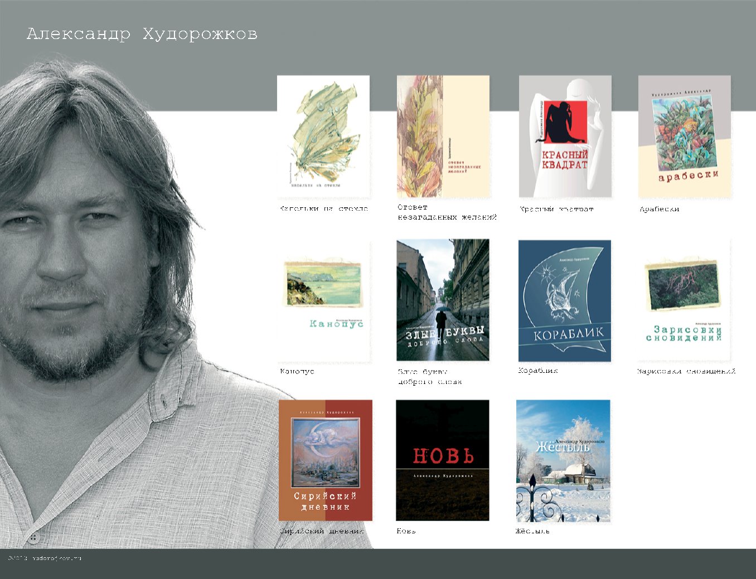
Task: Click the 'Александр Худорожков' header title
Action: click(x=142, y=34)
